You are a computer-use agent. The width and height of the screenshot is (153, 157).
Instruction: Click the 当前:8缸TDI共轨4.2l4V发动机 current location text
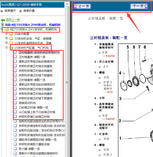(33, 25)
